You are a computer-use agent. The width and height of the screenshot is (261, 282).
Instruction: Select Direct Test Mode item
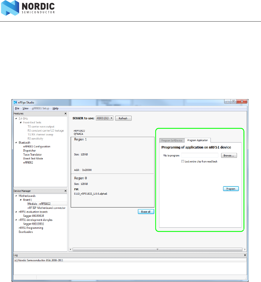pos(33,158)
